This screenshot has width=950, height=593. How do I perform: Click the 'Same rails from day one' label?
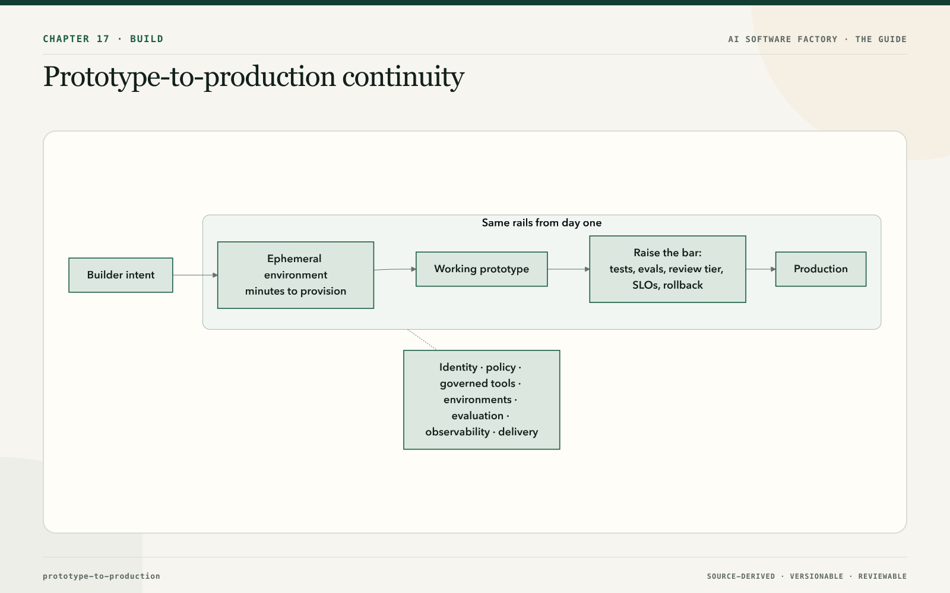coord(541,223)
